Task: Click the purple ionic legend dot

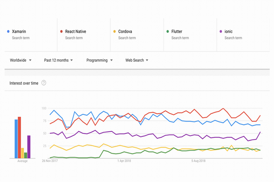Action: pos(221,32)
